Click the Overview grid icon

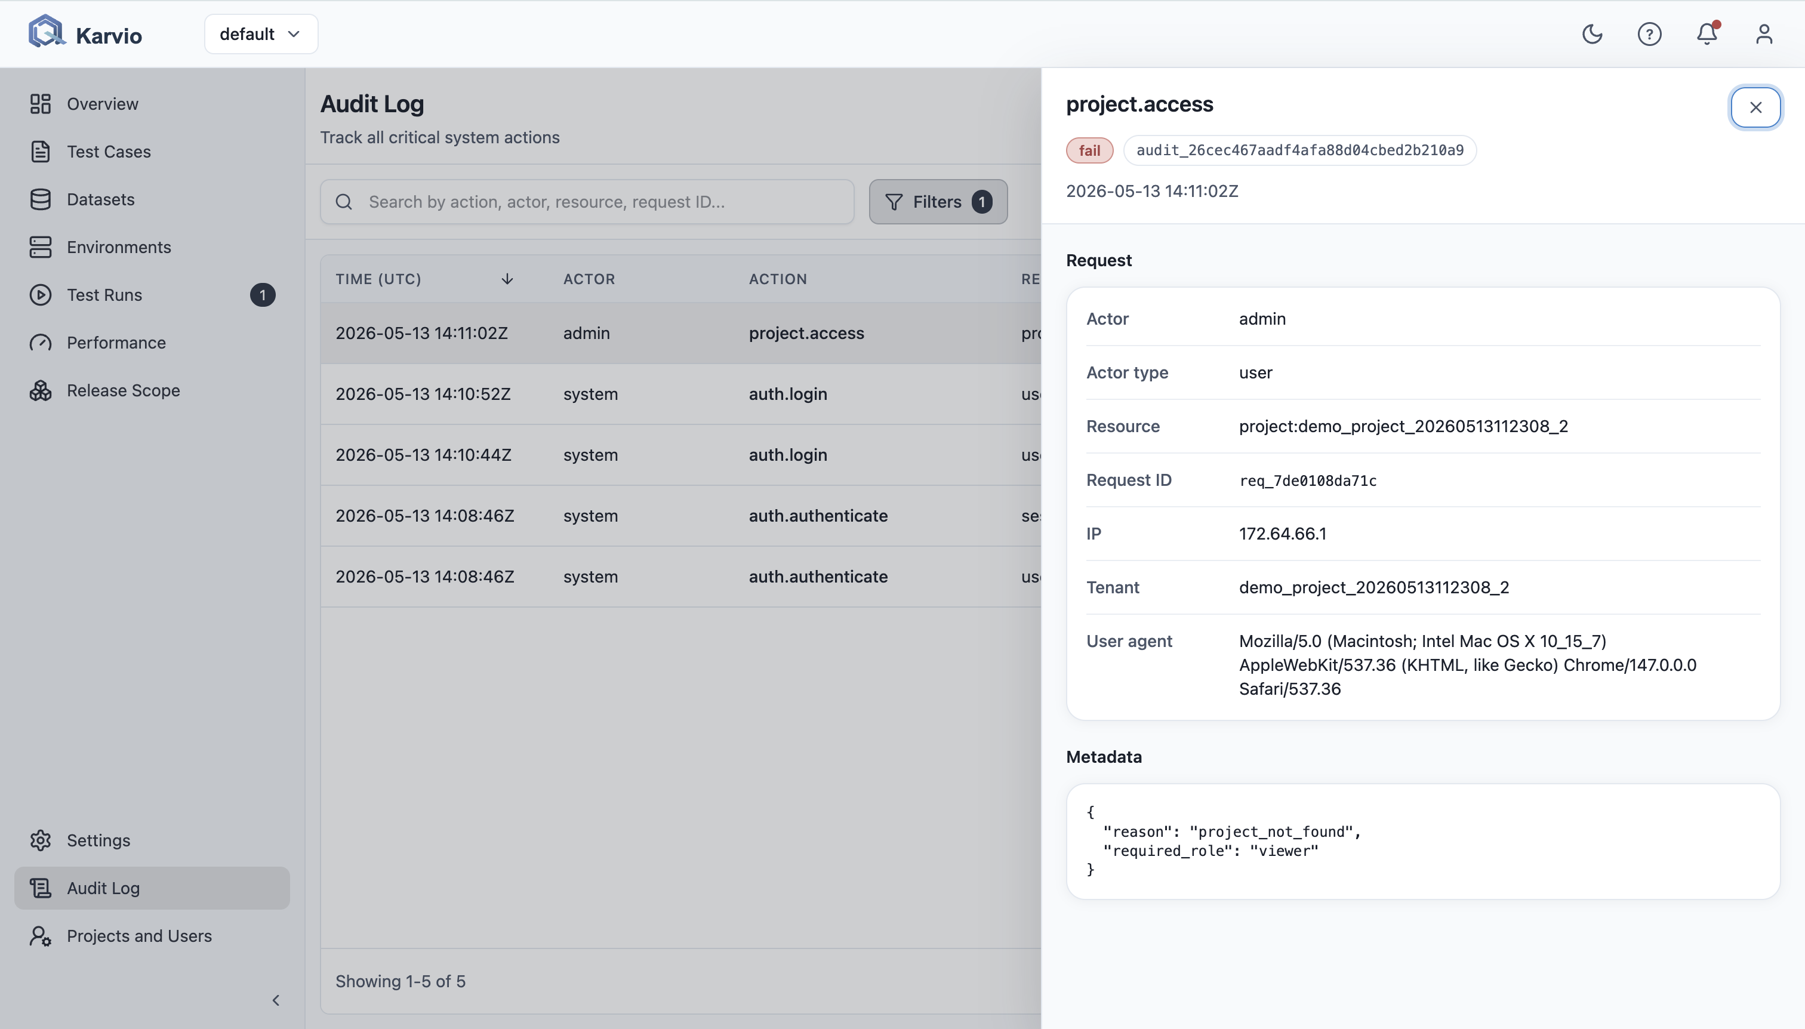click(40, 104)
